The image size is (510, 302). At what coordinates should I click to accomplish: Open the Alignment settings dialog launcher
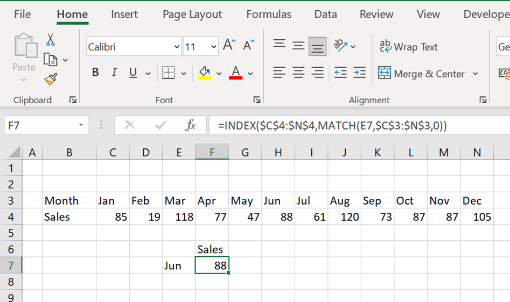pyautogui.click(x=483, y=100)
